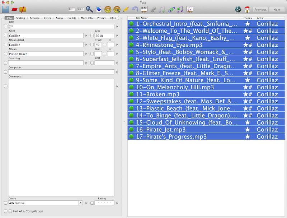
Task: Click the music note refresh arrows icon
Action: pos(171,9)
